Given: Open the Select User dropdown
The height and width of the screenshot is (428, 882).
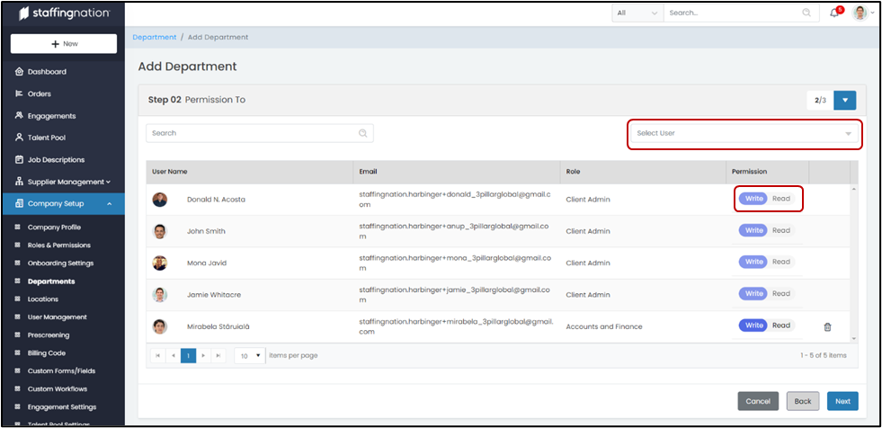Looking at the screenshot, I should 744,134.
